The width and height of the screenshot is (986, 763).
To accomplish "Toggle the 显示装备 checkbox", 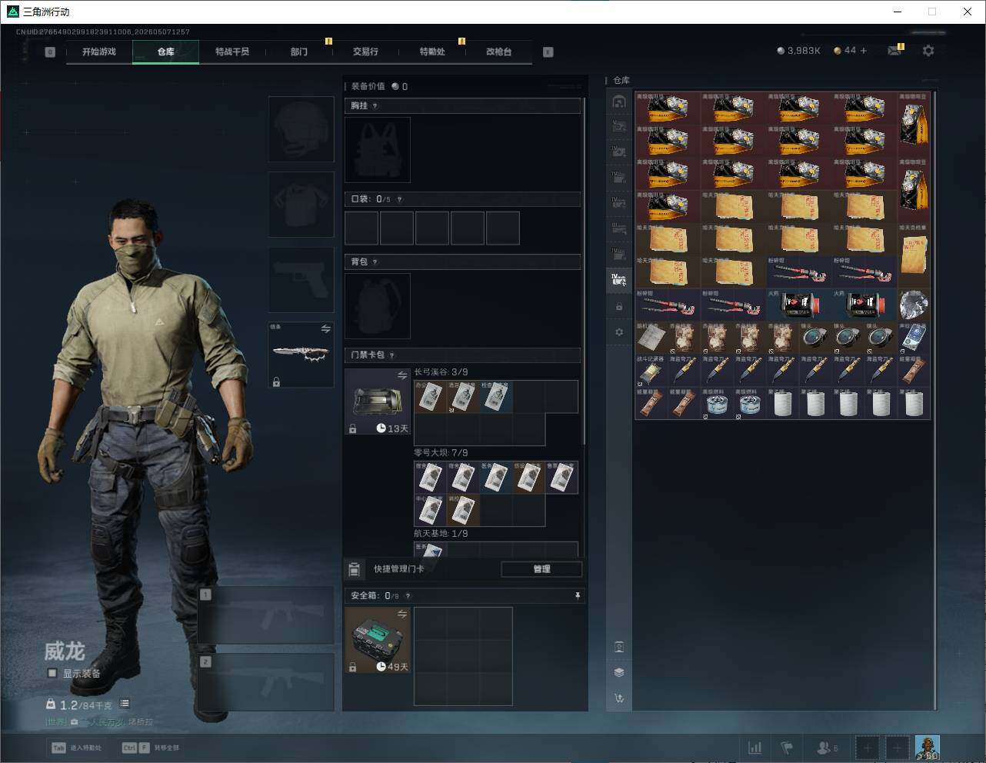I will click(52, 673).
